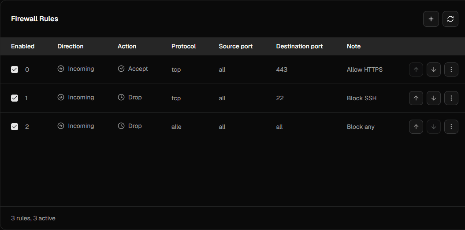Expand options menu for Block any rule

coord(451,127)
